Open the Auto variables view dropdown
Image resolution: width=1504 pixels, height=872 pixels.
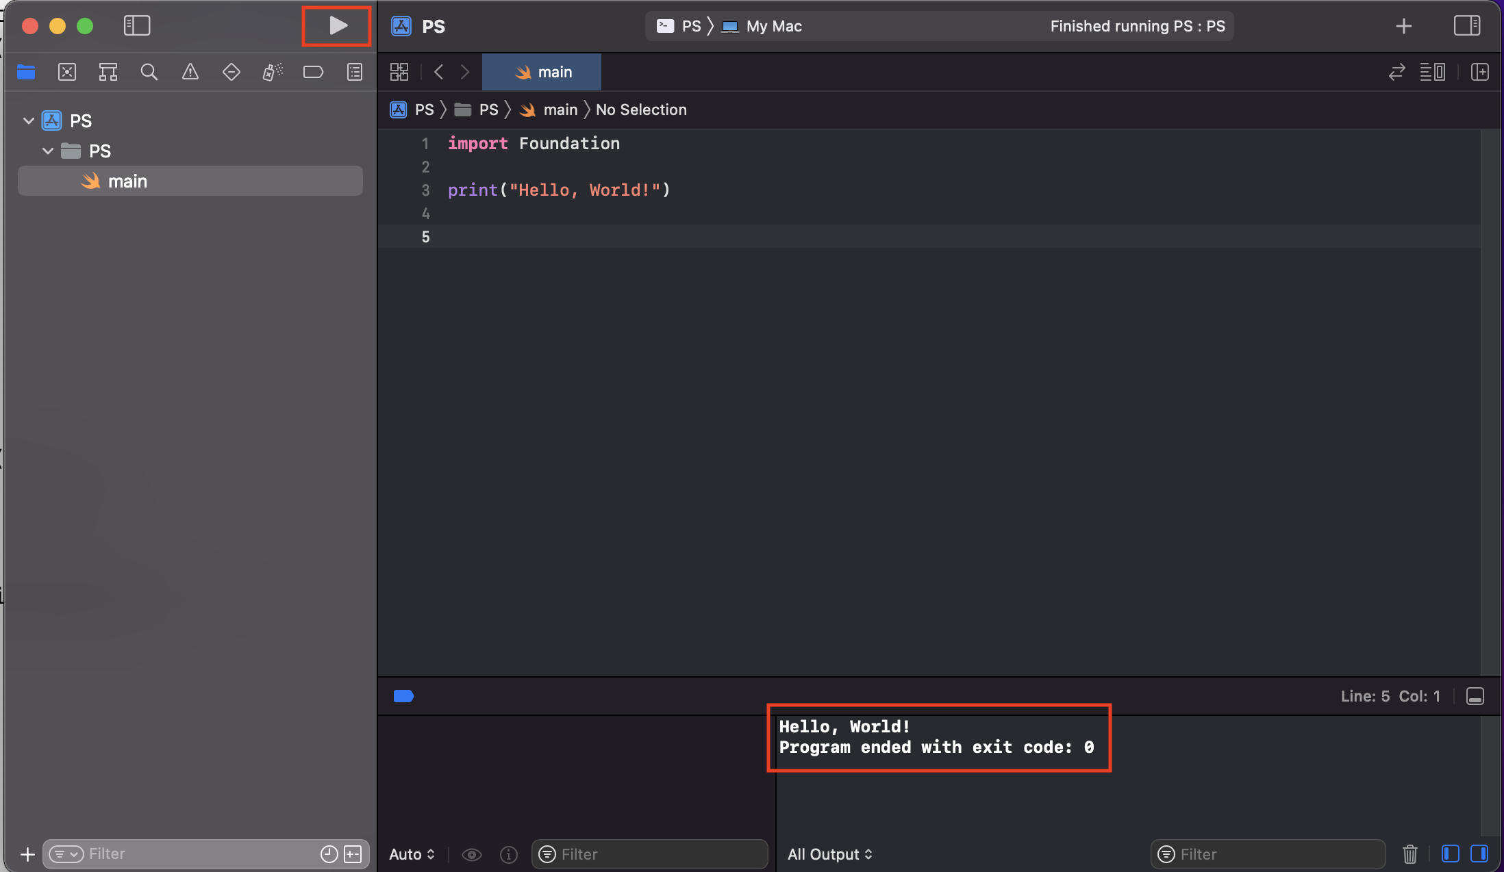tap(412, 854)
